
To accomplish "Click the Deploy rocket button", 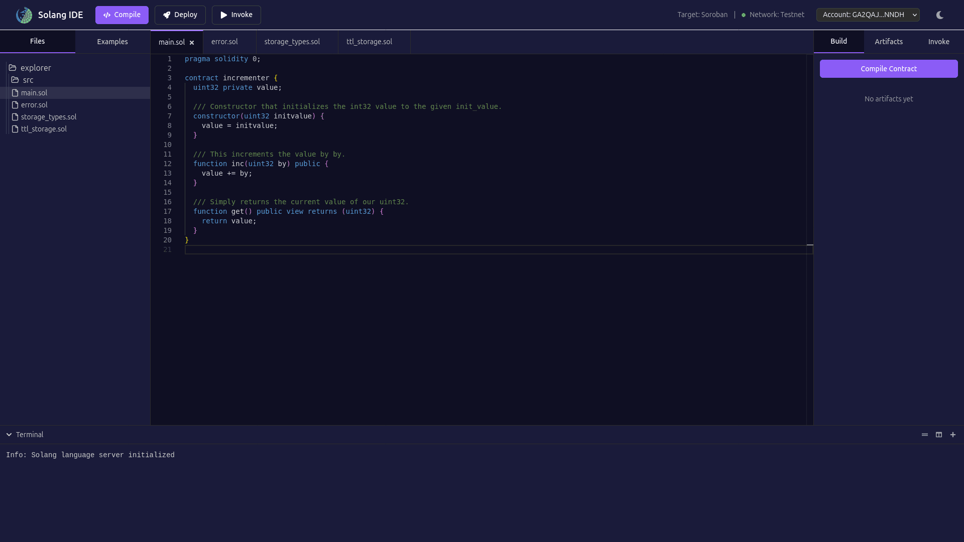I will pyautogui.click(x=180, y=15).
